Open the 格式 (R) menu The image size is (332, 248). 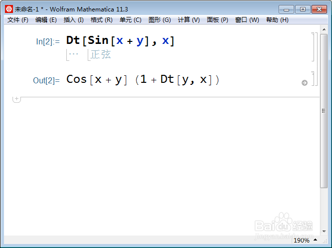pos(102,20)
